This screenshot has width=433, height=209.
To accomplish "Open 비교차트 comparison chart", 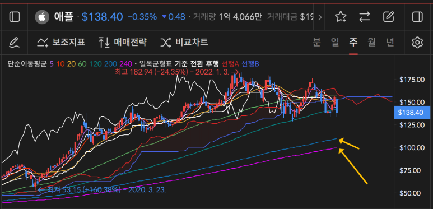I will pos(184,42).
